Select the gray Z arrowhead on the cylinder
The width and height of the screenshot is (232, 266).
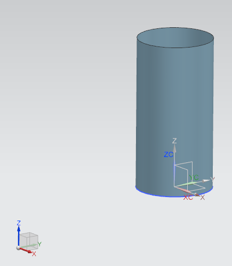pyautogui.click(x=174, y=148)
